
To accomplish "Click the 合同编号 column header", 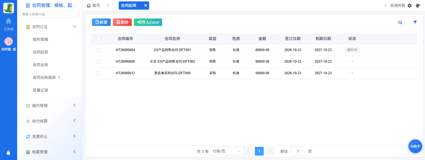I will (125, 39).
